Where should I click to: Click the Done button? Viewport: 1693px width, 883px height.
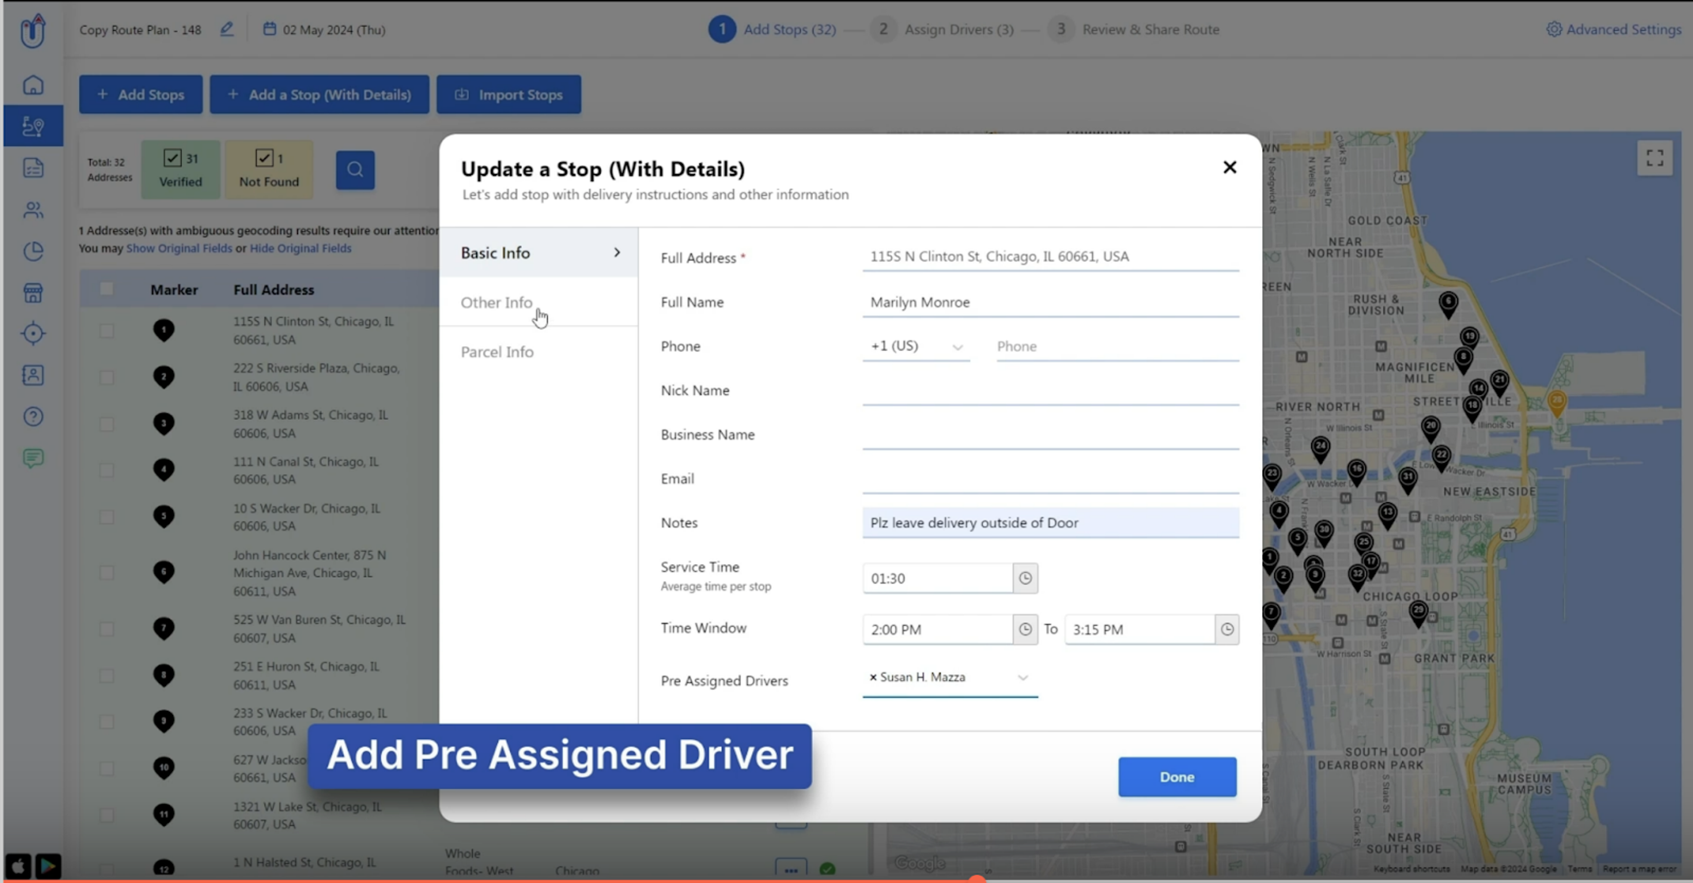pos(1177,777)
